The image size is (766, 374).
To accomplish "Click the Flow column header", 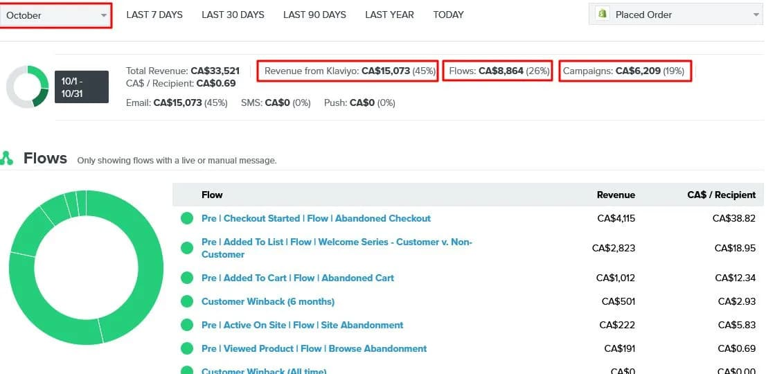I will coord(212,195).
